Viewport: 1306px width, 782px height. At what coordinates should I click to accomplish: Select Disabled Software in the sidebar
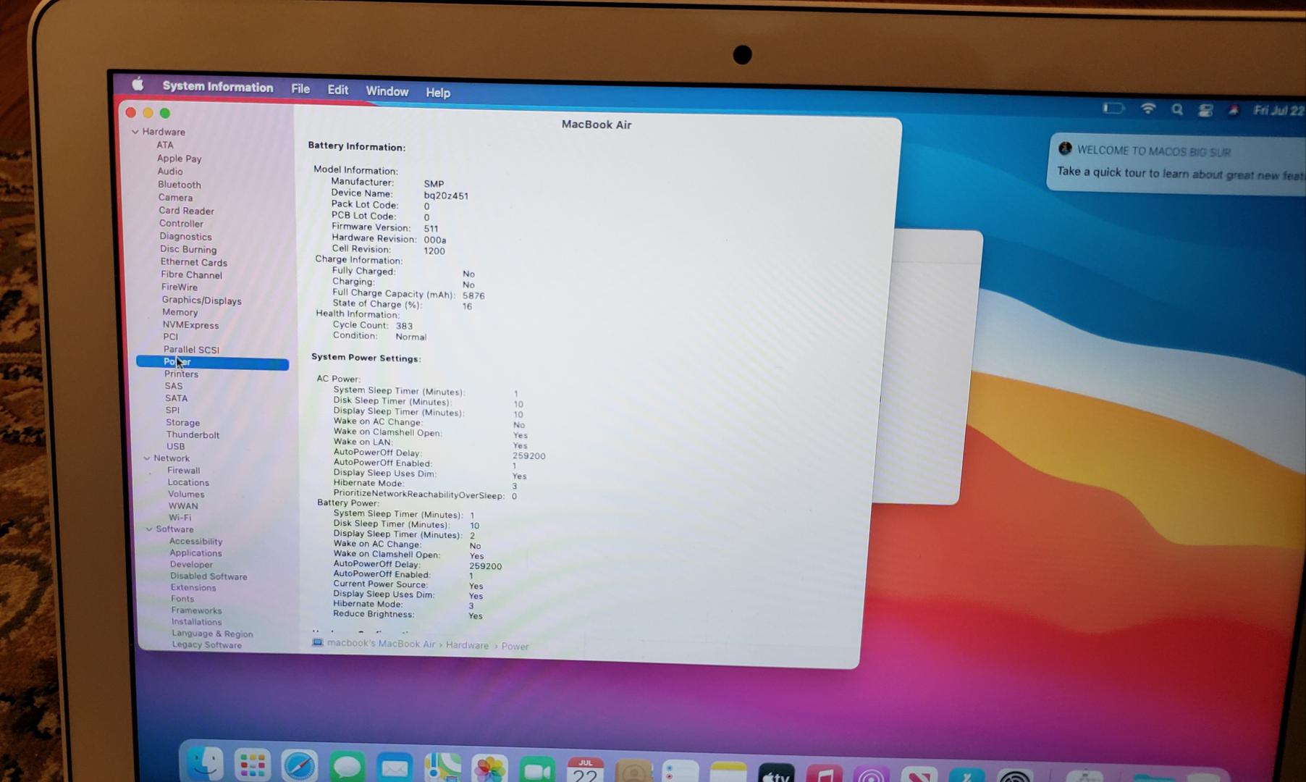pos(208,576)
